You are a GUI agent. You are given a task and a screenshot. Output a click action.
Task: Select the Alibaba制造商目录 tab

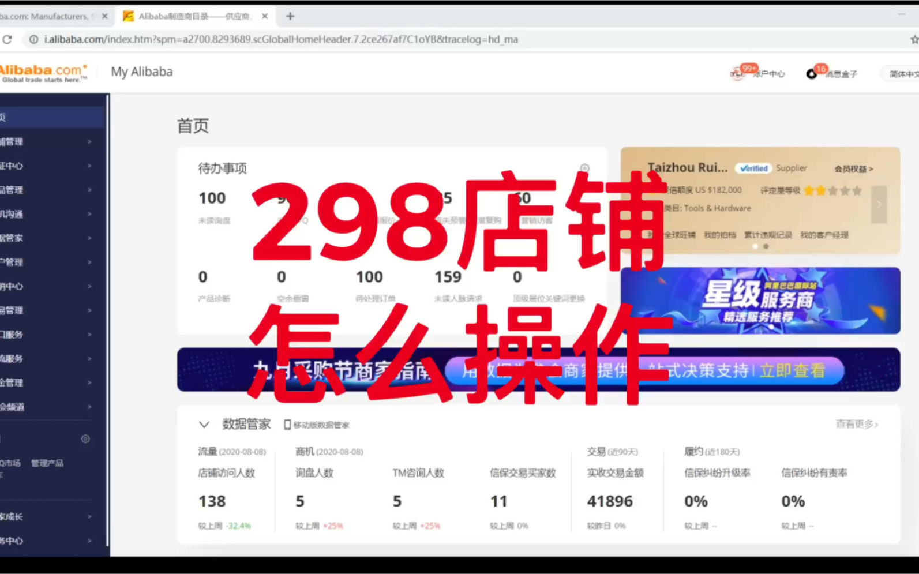tap(194, 16)
